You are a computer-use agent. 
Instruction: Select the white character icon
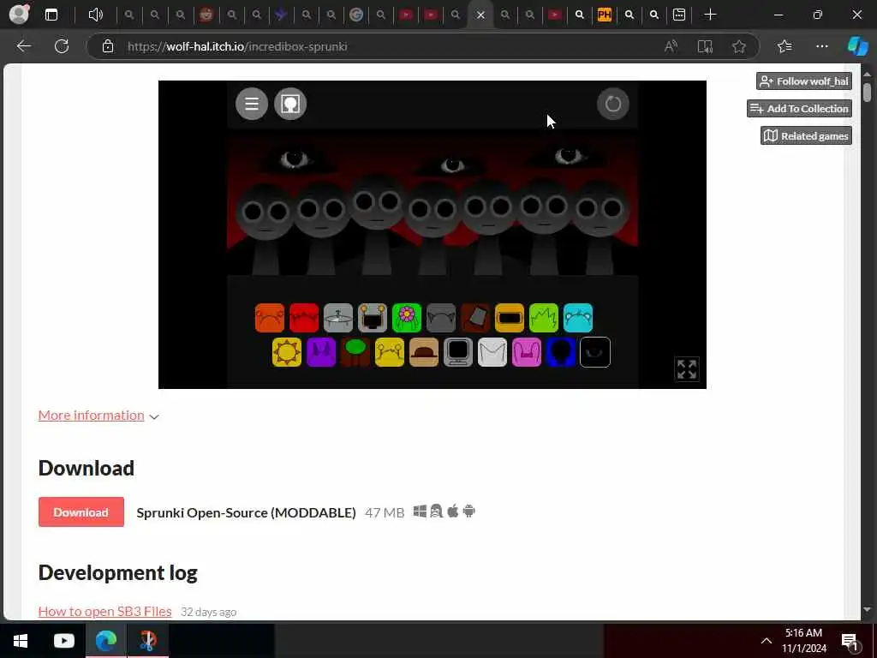(x=492, y=352)
